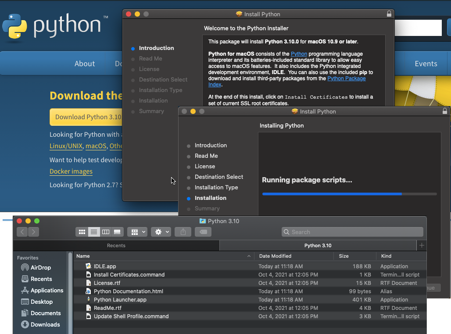The image size is (451, 334).
Task: Select the IDLE.app file icon
Action: click(x=88, y=266)
